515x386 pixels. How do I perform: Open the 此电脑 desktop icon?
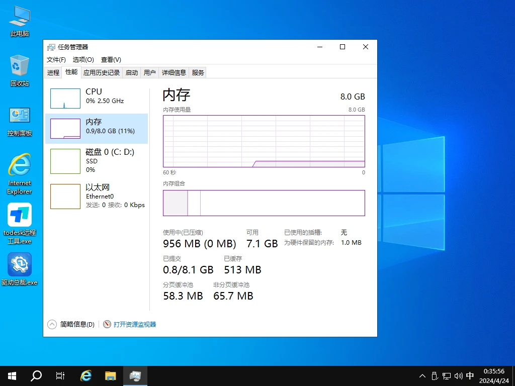coord(20,21)
